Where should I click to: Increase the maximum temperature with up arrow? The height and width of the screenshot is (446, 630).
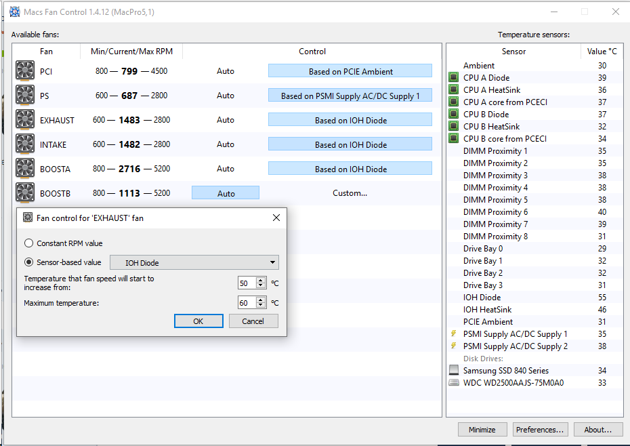[x=261, y=300]
